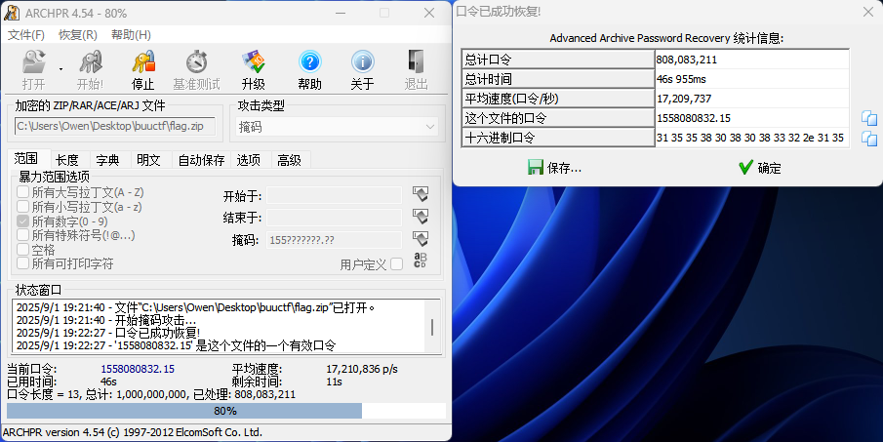Screen dimensions: 883x442
Task: Click the 开始! (Start) toolbar icon
Action: (x=90, y=70)
